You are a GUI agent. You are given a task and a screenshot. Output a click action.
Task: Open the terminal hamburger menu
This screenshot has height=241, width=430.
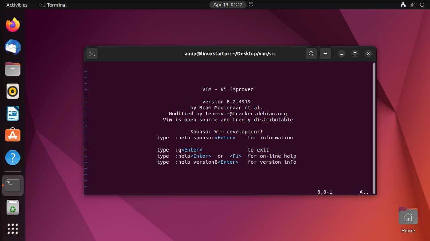tap(325, 54)
